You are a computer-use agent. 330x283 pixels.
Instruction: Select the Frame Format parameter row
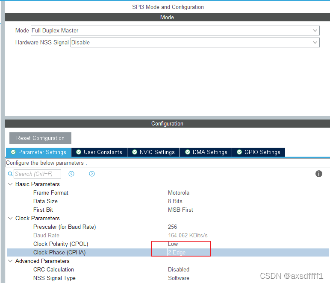coord(168,193)
